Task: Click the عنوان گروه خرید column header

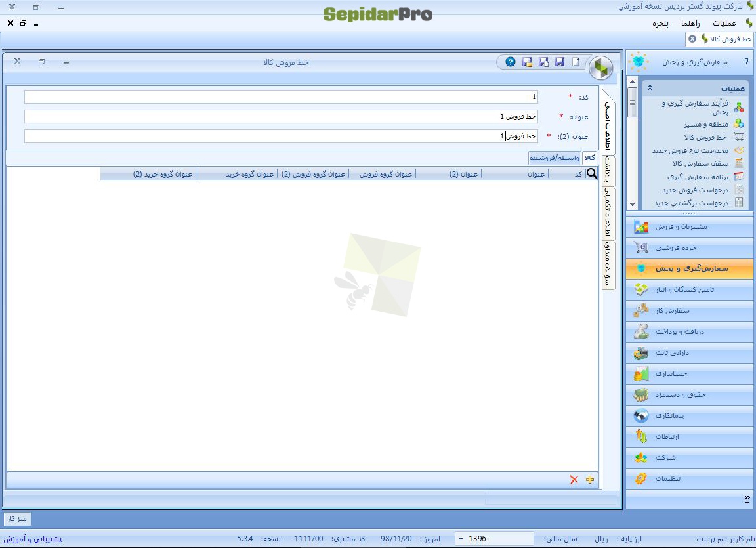Action: [237, 174]
